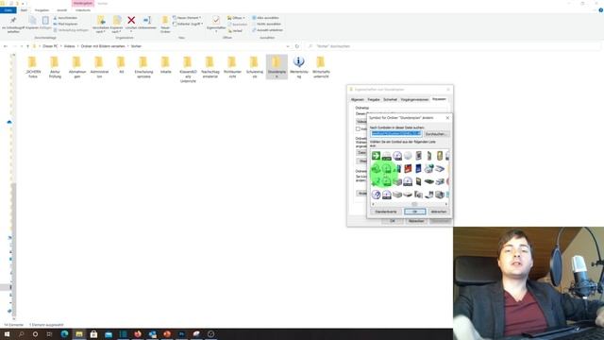Image resolution: width=604 pixels, height=340 pixels.
Task: Select the Weiterleitung info icon file
Action: tap(298, 66)
